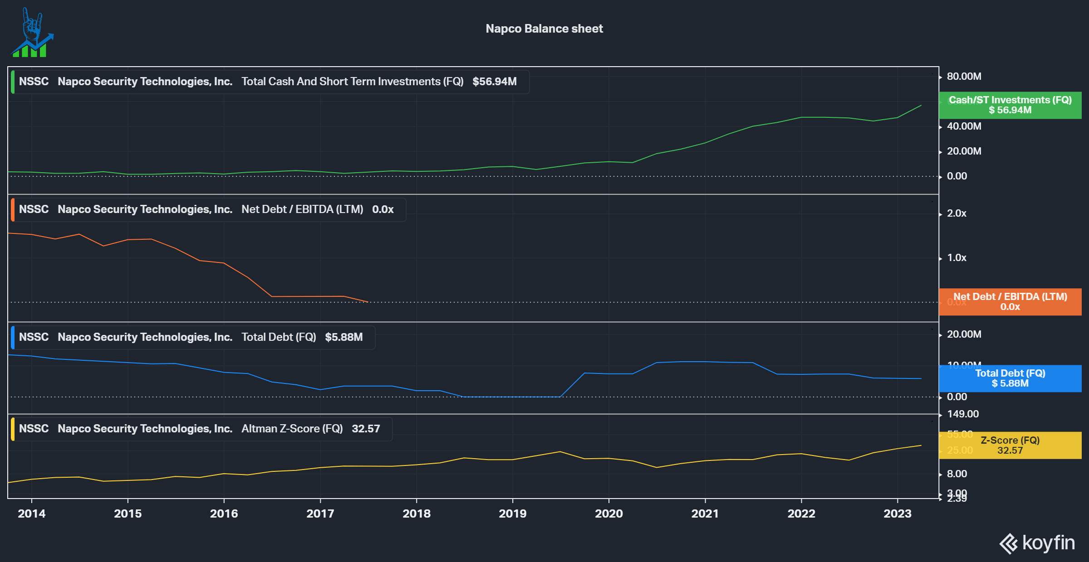The width and height of the screenshot is (1089, 562).
Task: Click the rock-hand chart logo icon
Action: (32, 33)
